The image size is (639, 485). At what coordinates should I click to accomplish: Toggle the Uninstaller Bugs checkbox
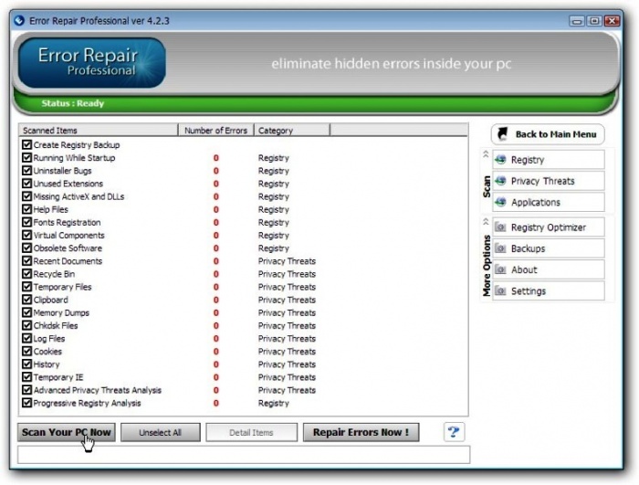(x=26, y=171)
